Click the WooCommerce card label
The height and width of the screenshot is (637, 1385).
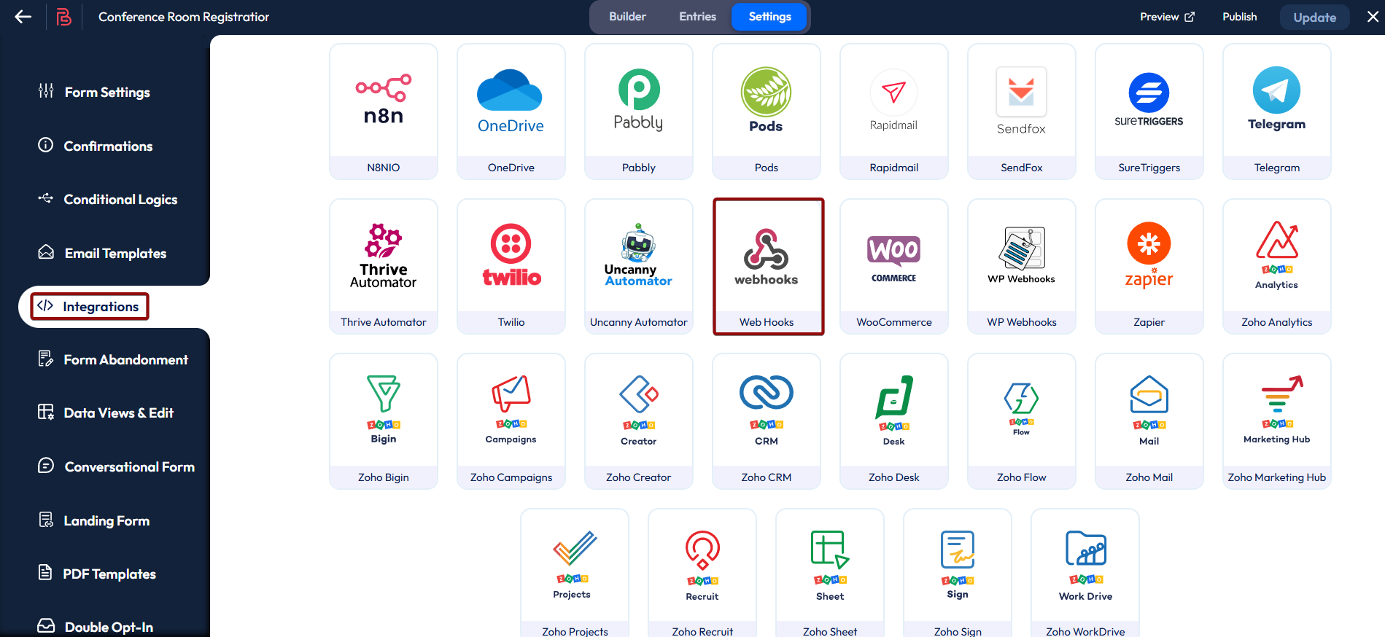click(x=894, y=322)
